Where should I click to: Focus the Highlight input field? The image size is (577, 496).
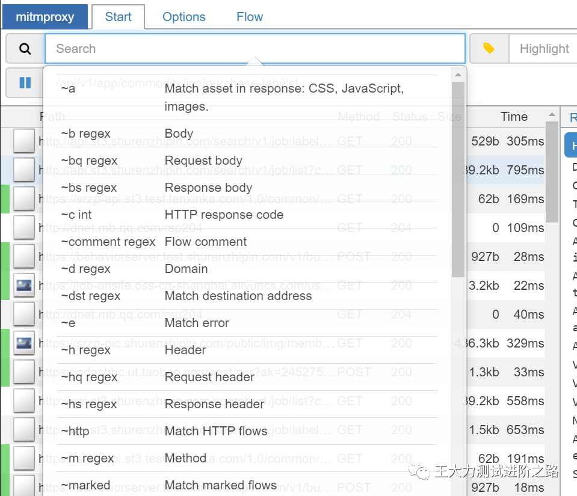point(543,49)
